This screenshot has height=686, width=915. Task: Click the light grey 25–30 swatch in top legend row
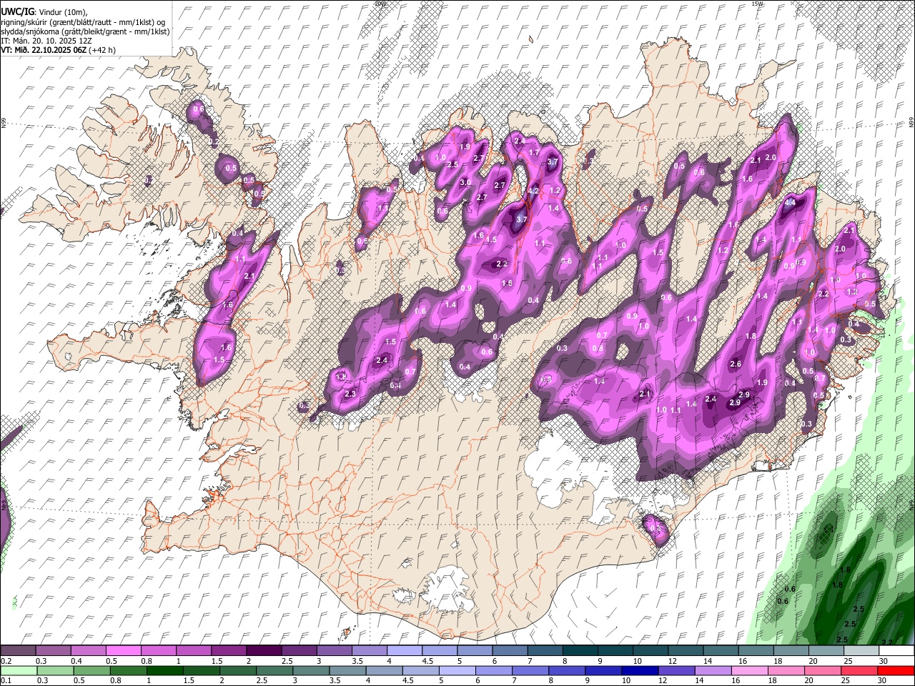point(861,651)
